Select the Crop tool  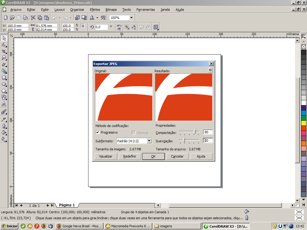4,52
